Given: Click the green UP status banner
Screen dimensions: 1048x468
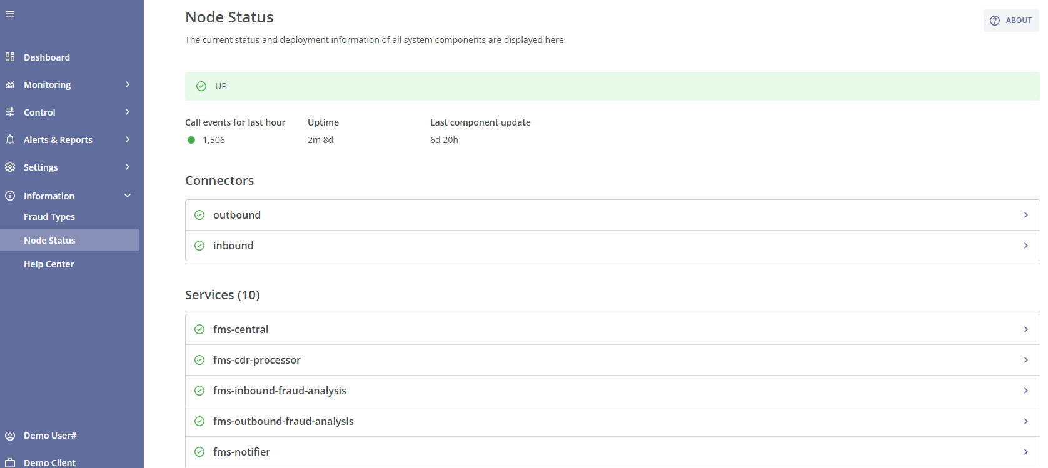Looking at the screenshot, I should point(612,86).
